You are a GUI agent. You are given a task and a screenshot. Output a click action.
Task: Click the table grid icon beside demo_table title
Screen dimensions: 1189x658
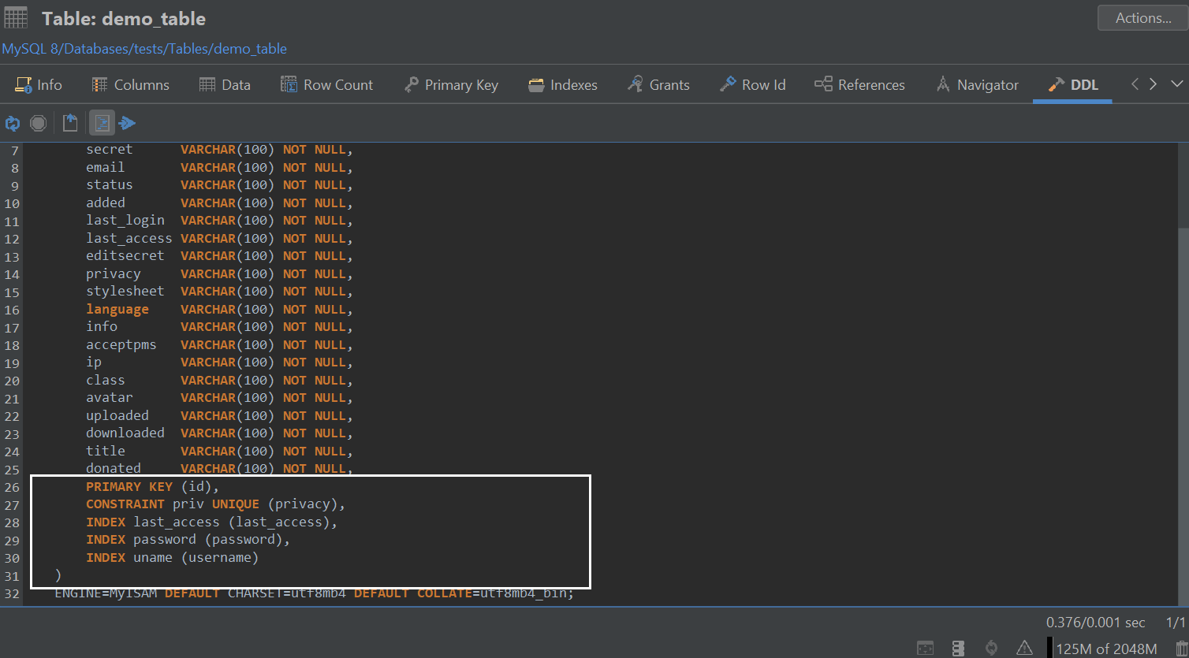pos(15,17)
